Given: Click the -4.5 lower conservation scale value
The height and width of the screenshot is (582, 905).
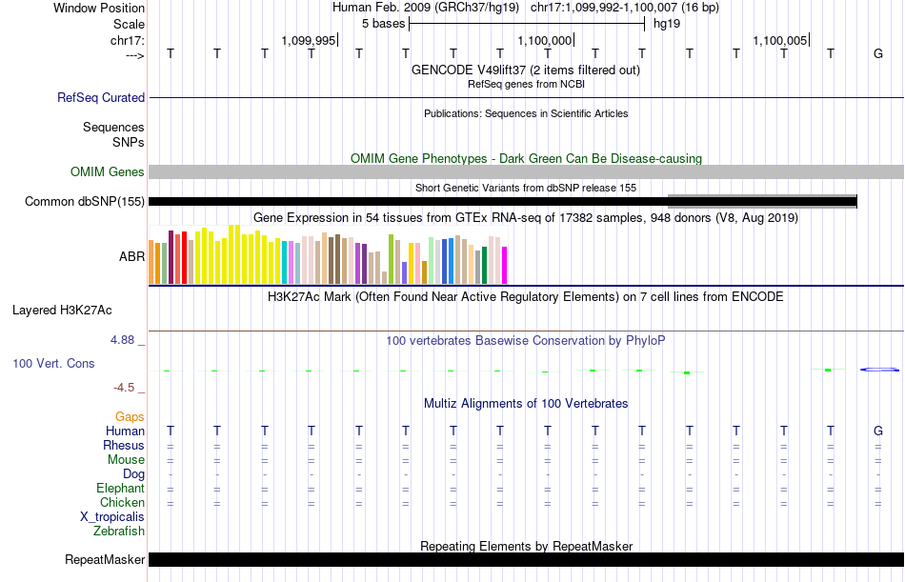Looking at the screenshot, I should [x=124, y=388].
